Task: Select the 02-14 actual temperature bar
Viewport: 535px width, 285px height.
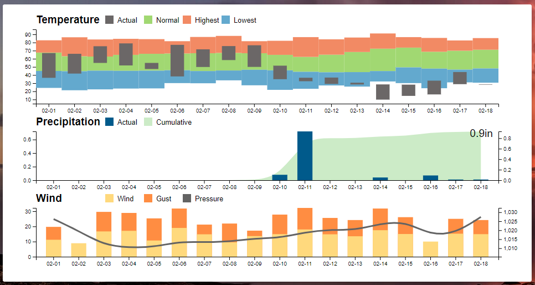Action: [383, 92]
